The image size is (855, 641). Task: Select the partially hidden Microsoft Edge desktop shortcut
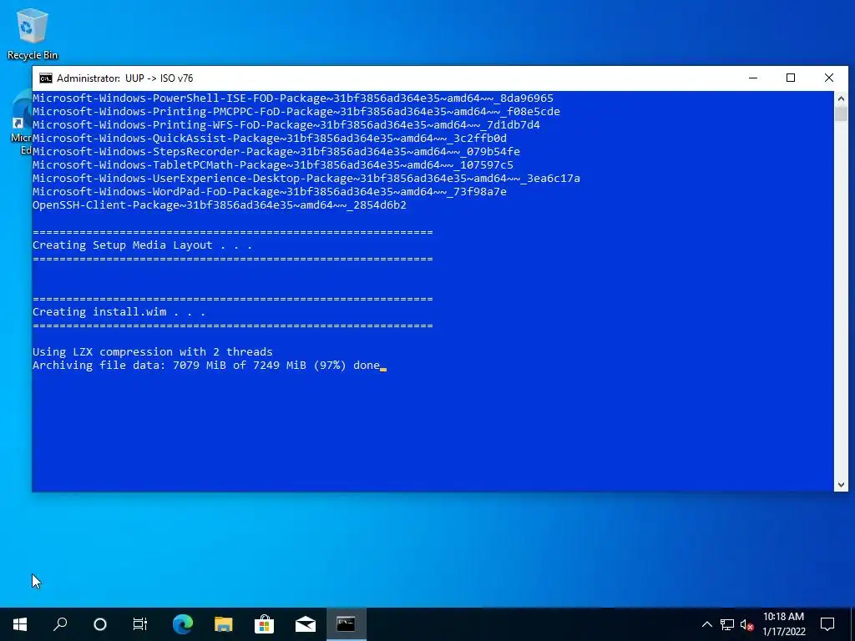(x=21, y=123)
